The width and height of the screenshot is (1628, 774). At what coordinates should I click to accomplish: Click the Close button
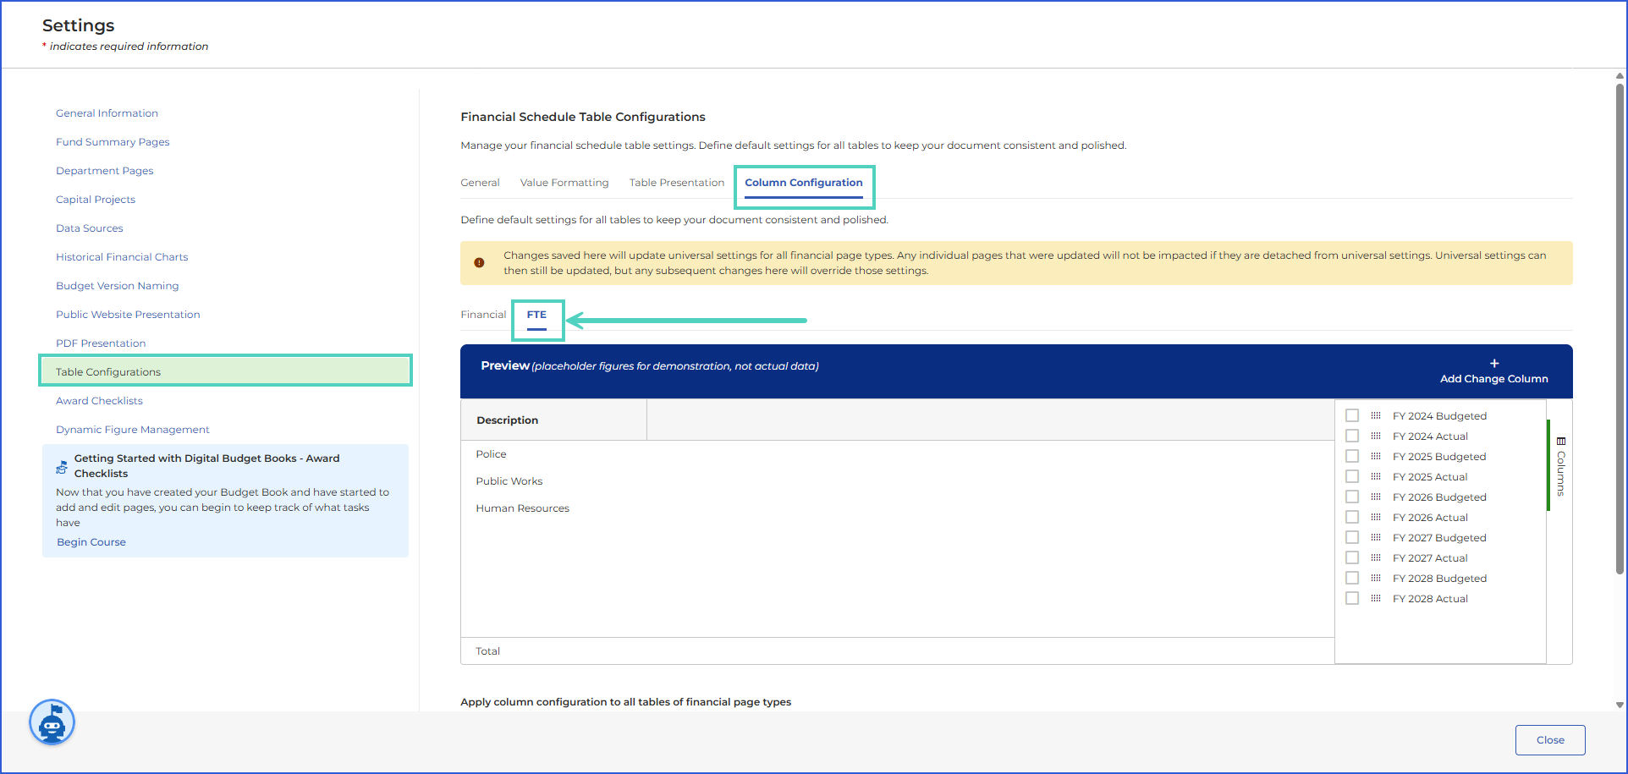[1550, 740]
